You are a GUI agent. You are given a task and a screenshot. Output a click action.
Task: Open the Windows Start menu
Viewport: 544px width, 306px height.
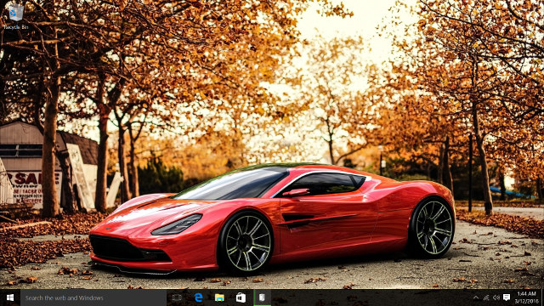[x=10, y=297]
